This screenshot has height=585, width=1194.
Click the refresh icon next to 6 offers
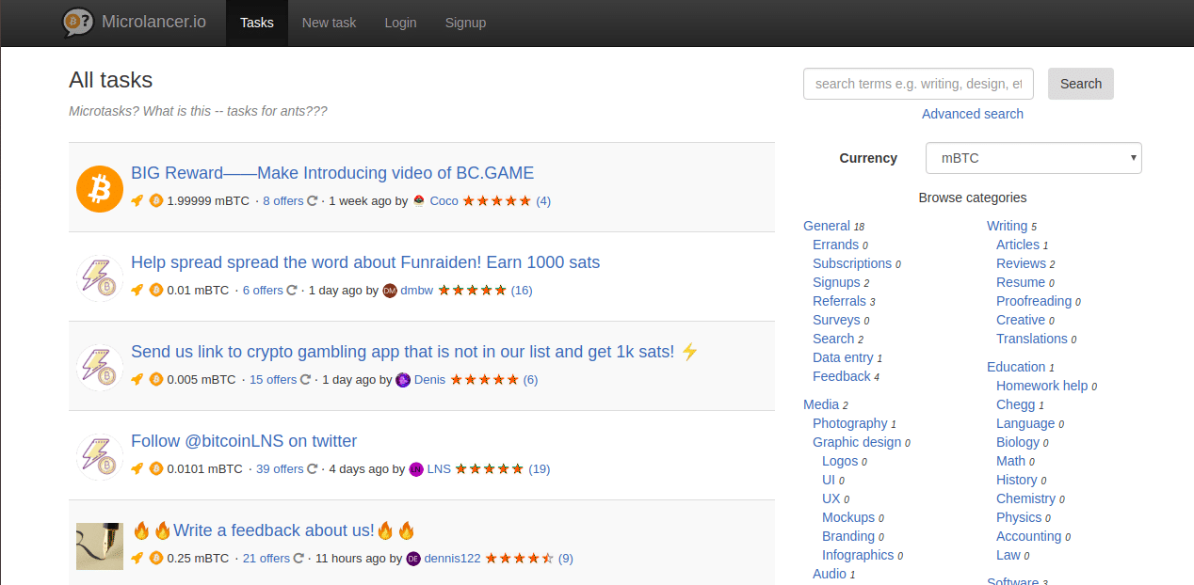[x=292, y=290]
